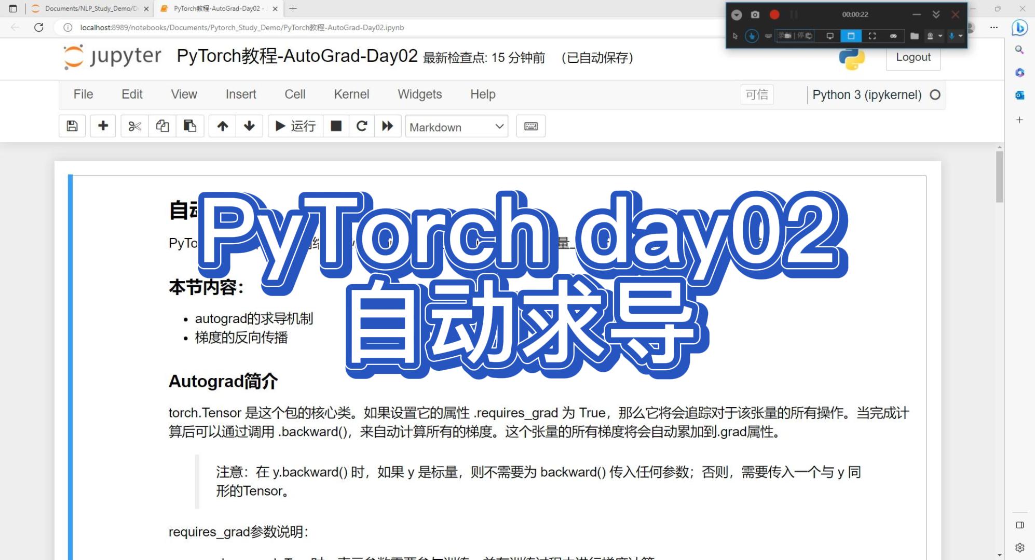This screenshot has width=1035, height=560.
Task: Click the Logout button
Action: (x=913, y=58)
